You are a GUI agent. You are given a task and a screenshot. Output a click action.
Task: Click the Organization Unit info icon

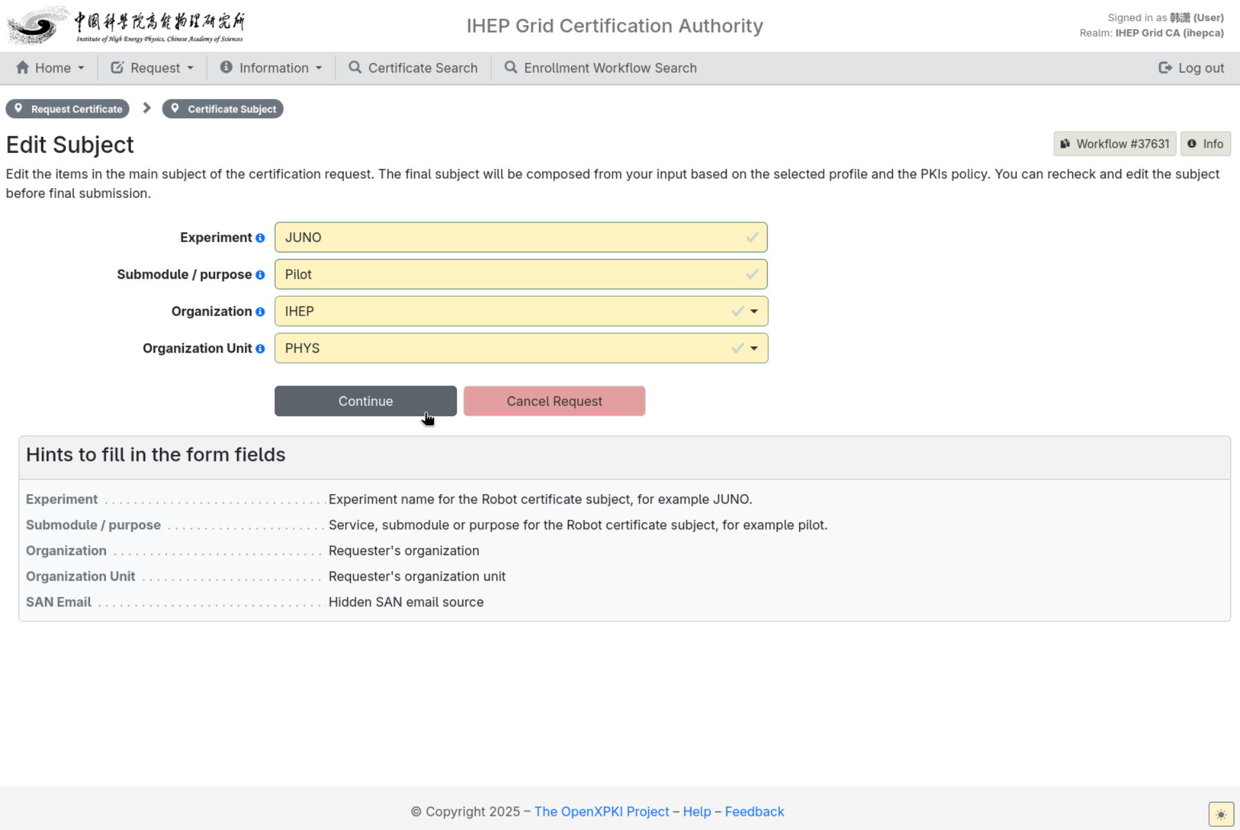260,349
